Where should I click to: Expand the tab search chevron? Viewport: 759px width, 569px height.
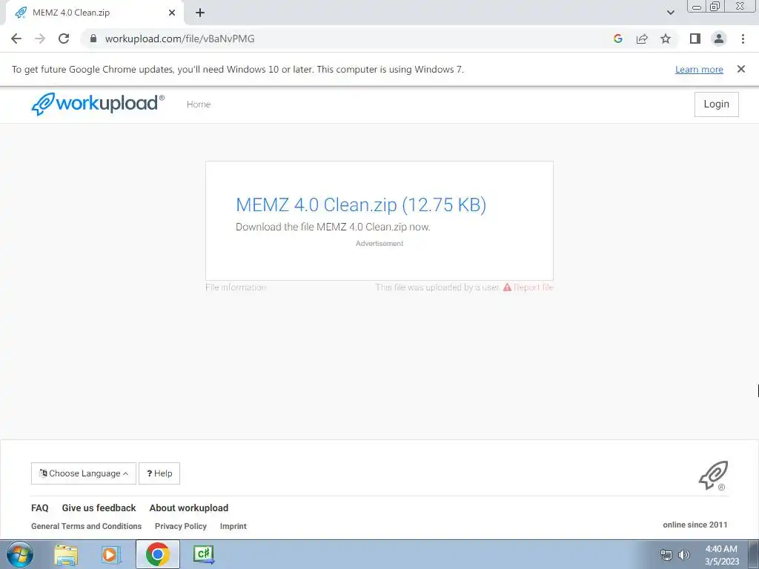(670, 13)
